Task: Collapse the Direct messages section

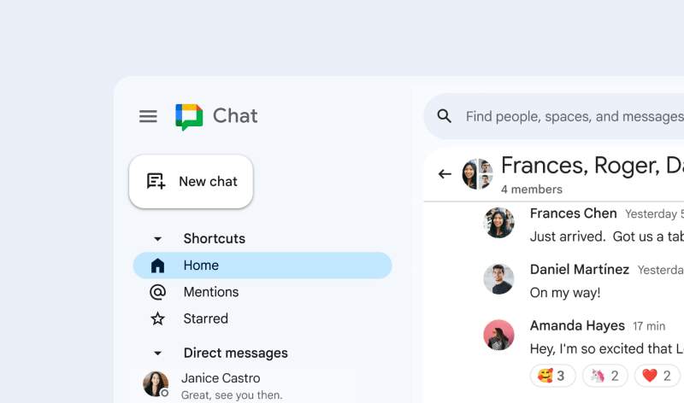Action: tap(157, 353)
